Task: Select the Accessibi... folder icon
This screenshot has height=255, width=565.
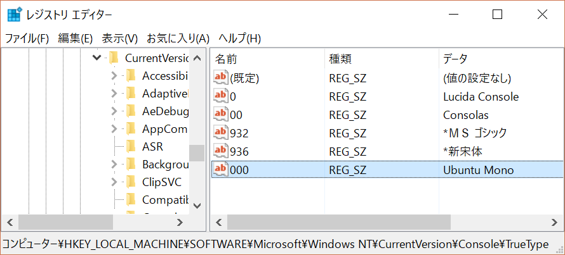Action: [x=131, y=76]
